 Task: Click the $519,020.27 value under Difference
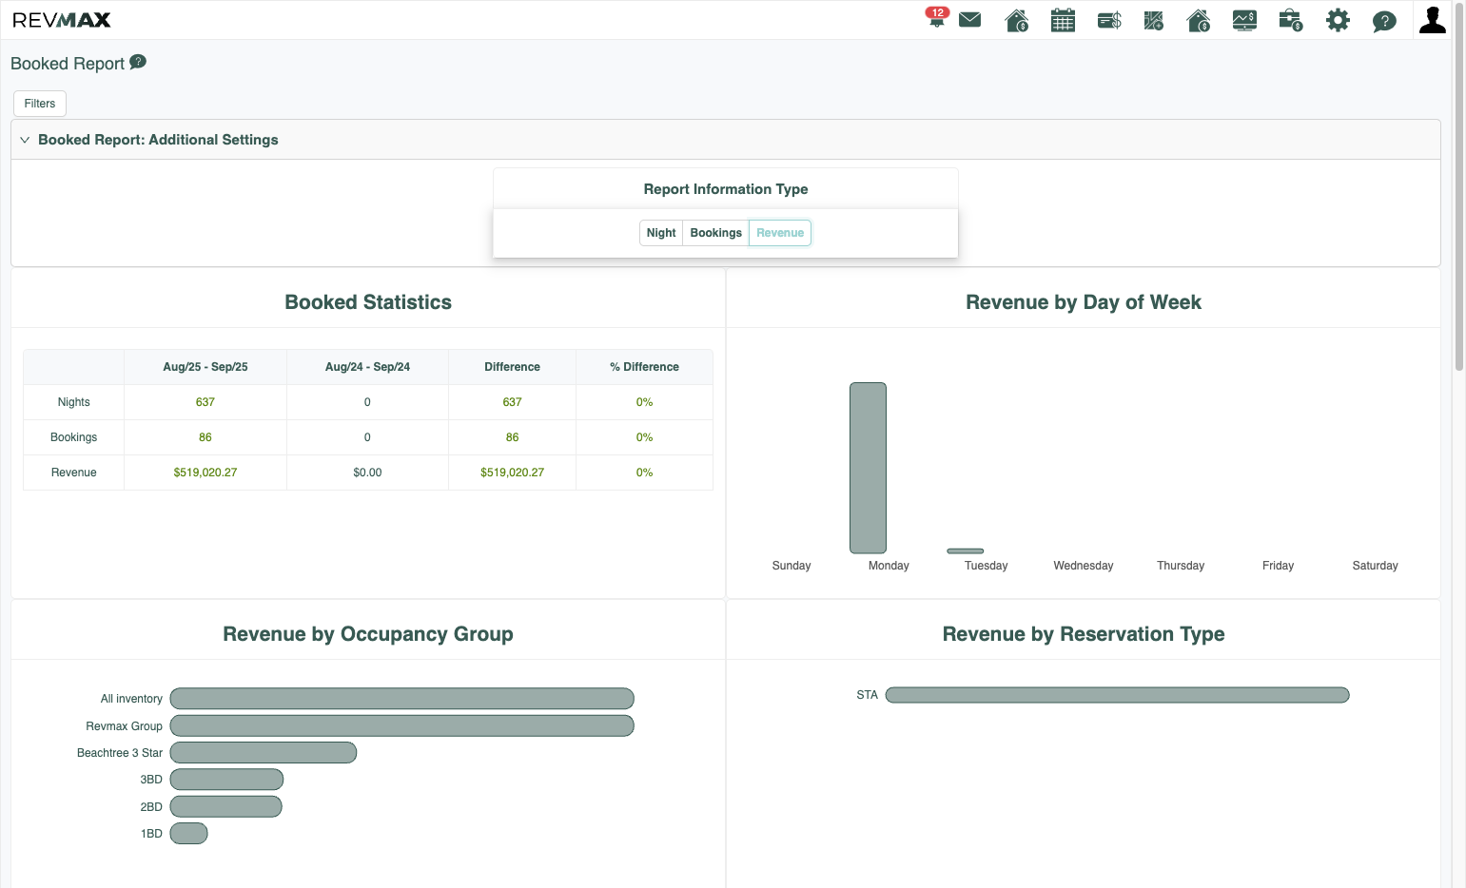pos(512,473)
